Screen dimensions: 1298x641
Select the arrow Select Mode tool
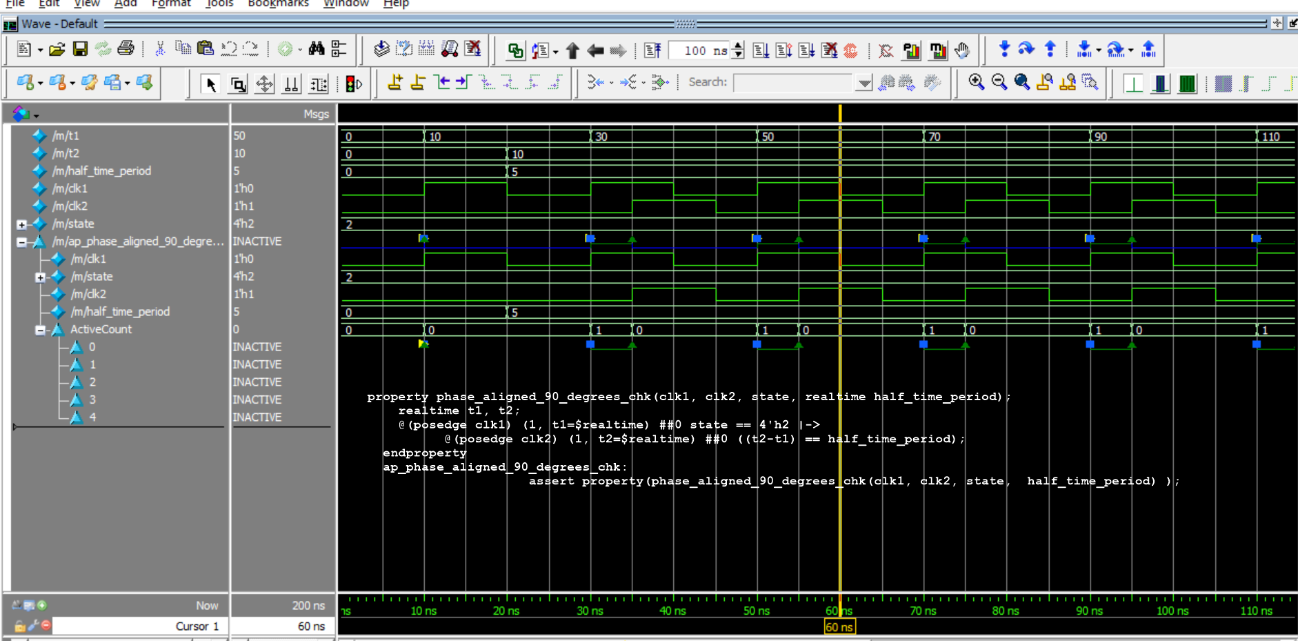[x=211, y=84]
